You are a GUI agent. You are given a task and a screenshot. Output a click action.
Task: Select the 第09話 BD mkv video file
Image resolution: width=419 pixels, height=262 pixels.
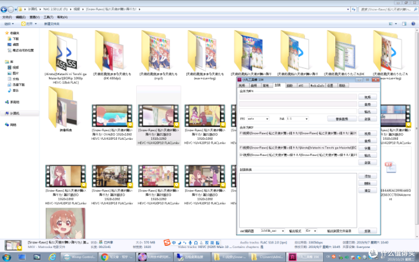click(x=158, y=185)
